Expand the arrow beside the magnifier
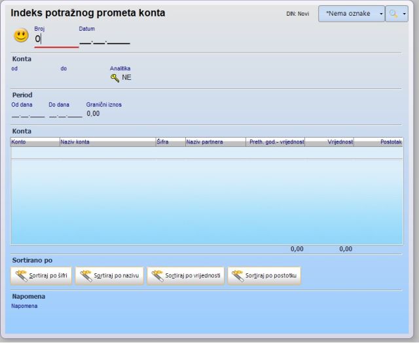This screenshot has height=344, width=419. 405,14
